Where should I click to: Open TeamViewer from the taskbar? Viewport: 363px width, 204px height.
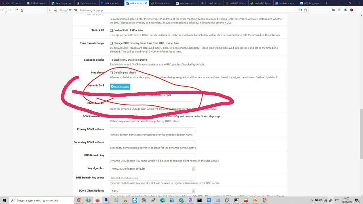click(x=135, y=200)
